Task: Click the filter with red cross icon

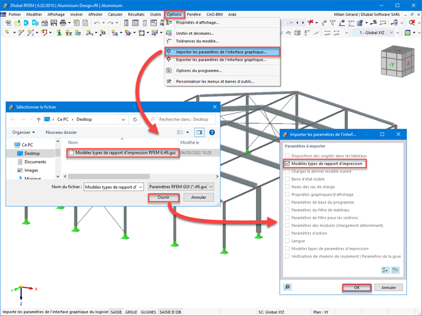Action: click(x=310, y=23)
